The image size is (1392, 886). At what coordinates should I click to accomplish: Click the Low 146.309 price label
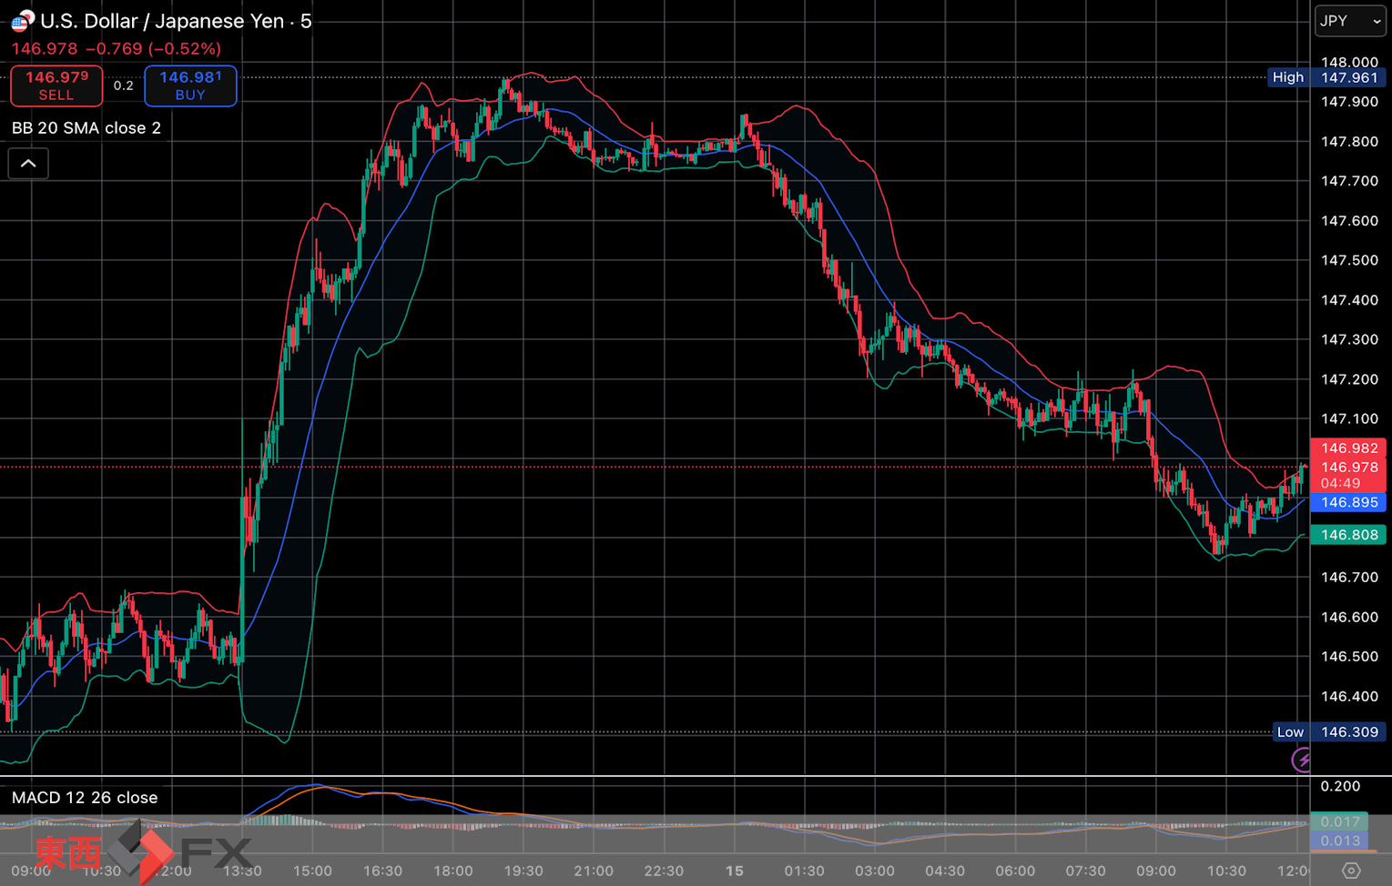pos(1329,732)
